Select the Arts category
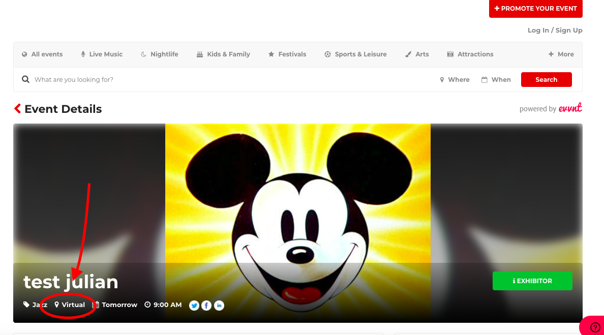 click(417, 54)
